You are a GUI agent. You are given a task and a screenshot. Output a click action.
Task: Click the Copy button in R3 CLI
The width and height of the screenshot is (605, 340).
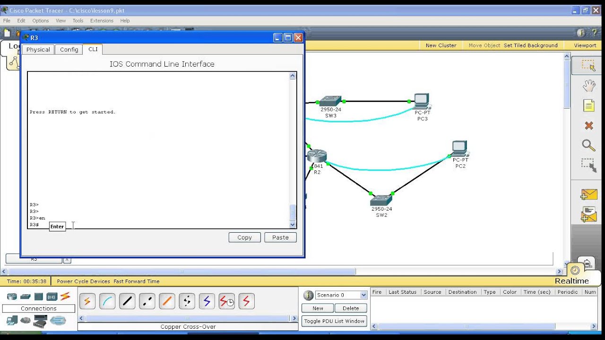pos(244,238)
